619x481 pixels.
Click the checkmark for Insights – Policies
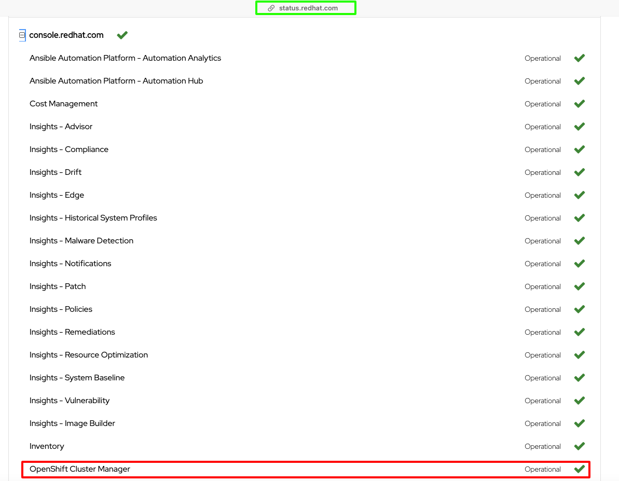click(x=580, y=309)
